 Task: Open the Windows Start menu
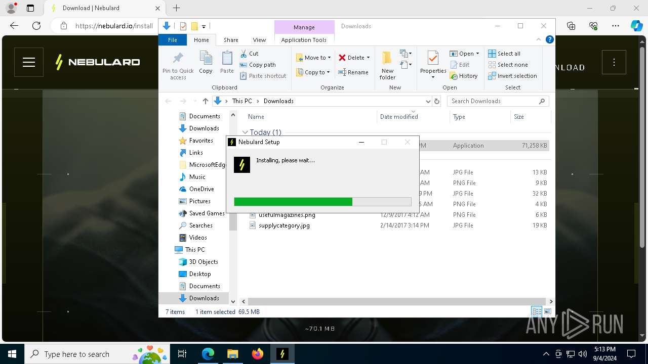12,354
